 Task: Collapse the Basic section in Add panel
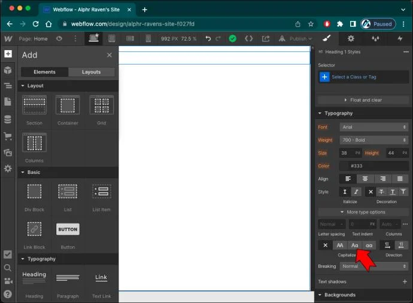pos(23,172)
